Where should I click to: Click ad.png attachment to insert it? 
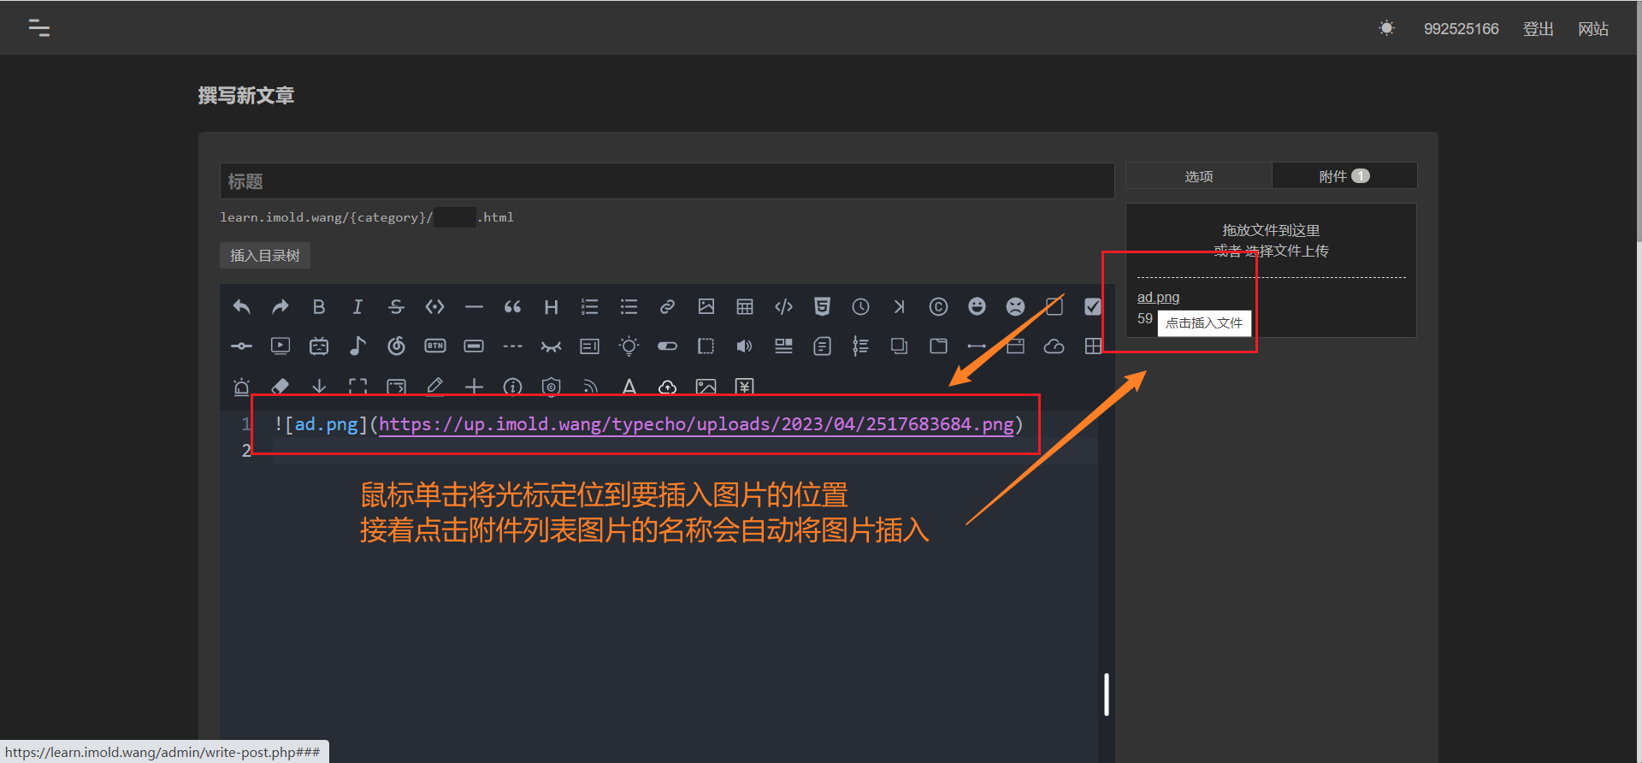tap(1158, 297)
